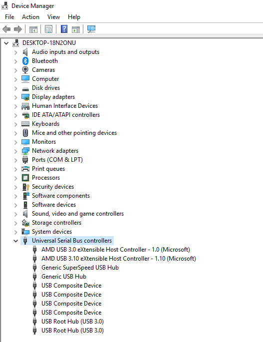Click the Display adapters icon
This screenshot has height=342, width=263.
pyautogui.click(x=25, y=97)
